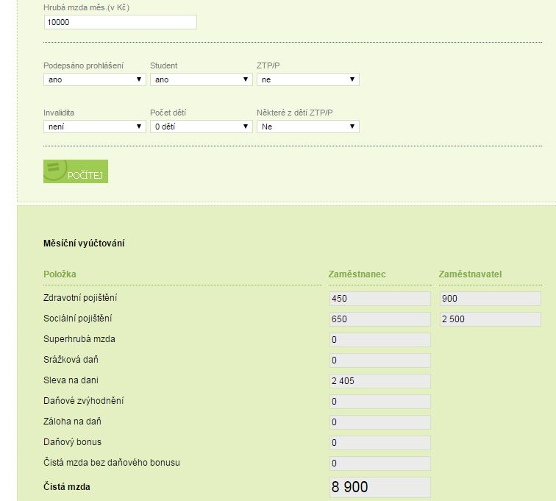Click the Čistá mzda bez daňového bonusu field

point(379,463)
